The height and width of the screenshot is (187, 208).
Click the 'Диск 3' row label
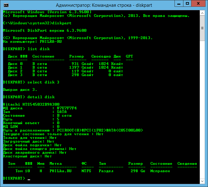[15, 75]
